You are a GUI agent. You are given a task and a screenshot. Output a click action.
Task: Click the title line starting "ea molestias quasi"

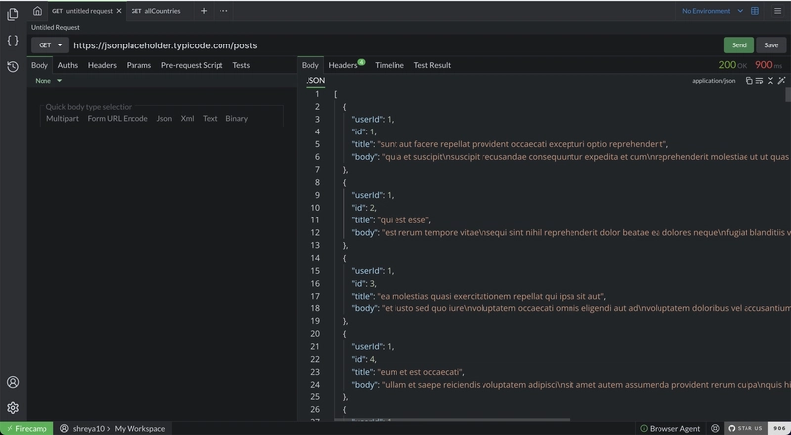479,296
